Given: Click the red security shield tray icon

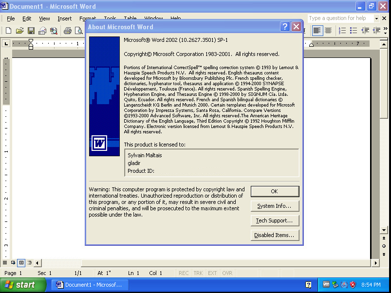Looking at the screenshot, I should click(x=353, y=285).
